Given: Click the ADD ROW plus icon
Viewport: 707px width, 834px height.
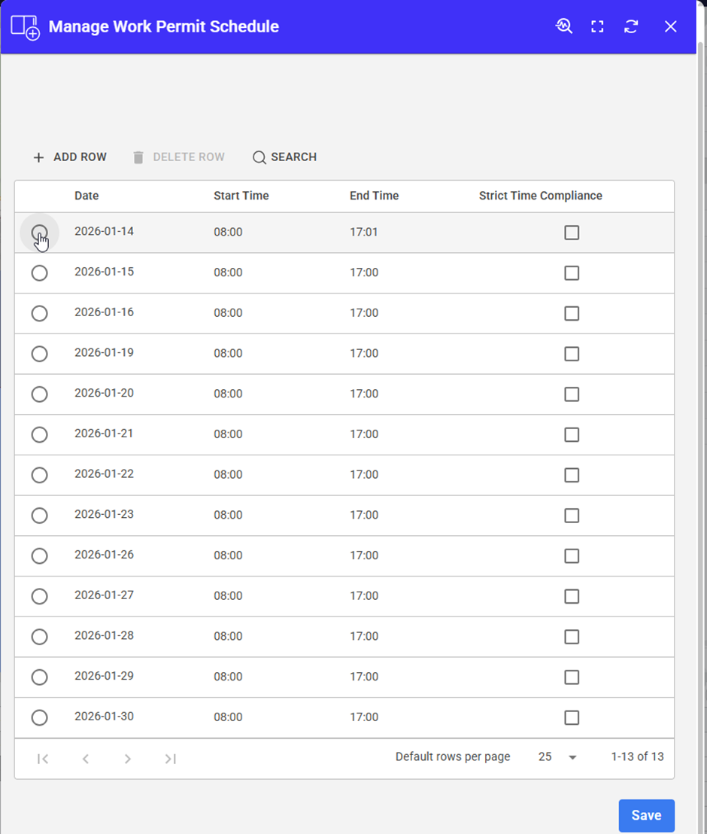Looking at the screenshot, I should [39, 157].
